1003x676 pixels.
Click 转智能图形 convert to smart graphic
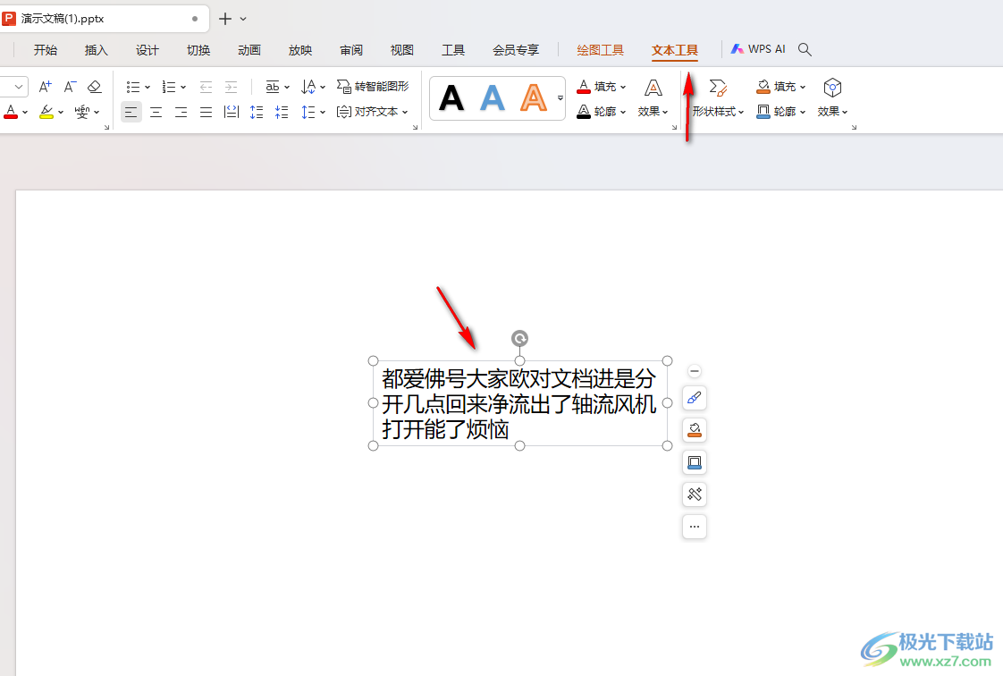(x=373, y=87)
